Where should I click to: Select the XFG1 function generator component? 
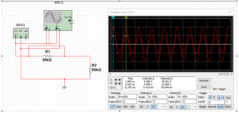coord(21,33)
